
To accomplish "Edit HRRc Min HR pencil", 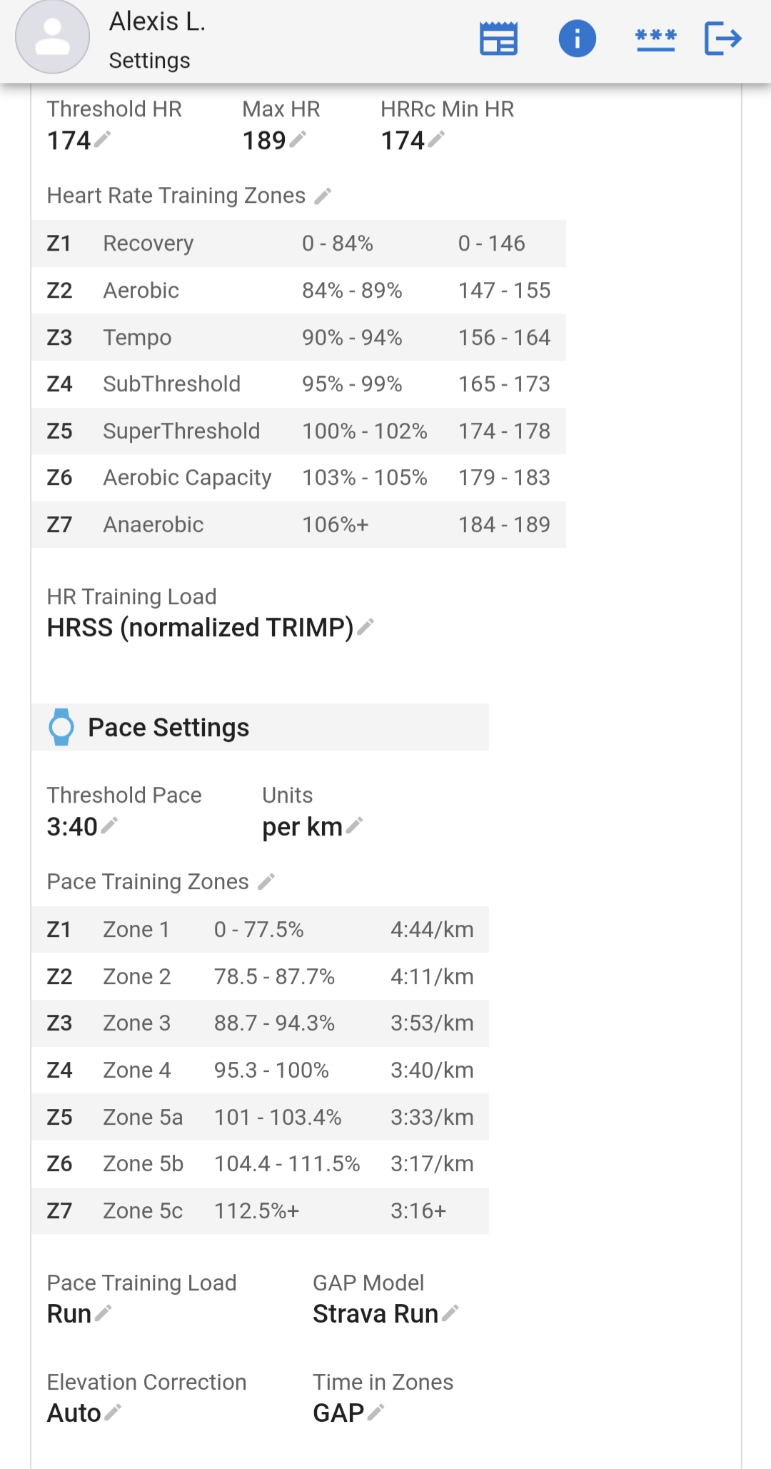I will tap(437, 139).
